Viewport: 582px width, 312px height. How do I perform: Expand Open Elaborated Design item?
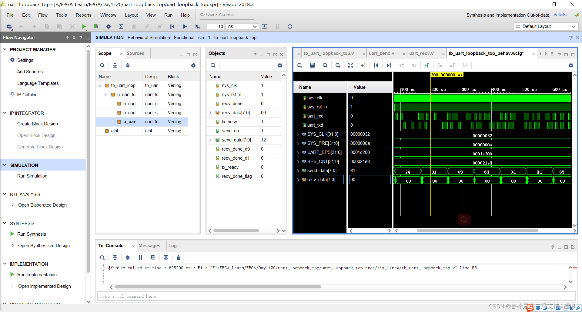pyautogui.click(x=12, y=205)
